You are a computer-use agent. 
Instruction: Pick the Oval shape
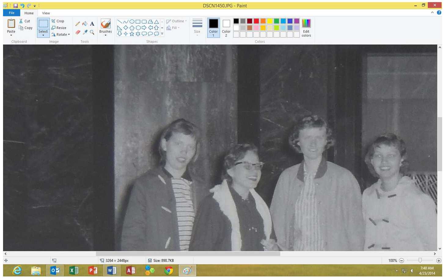pos(132,22)
